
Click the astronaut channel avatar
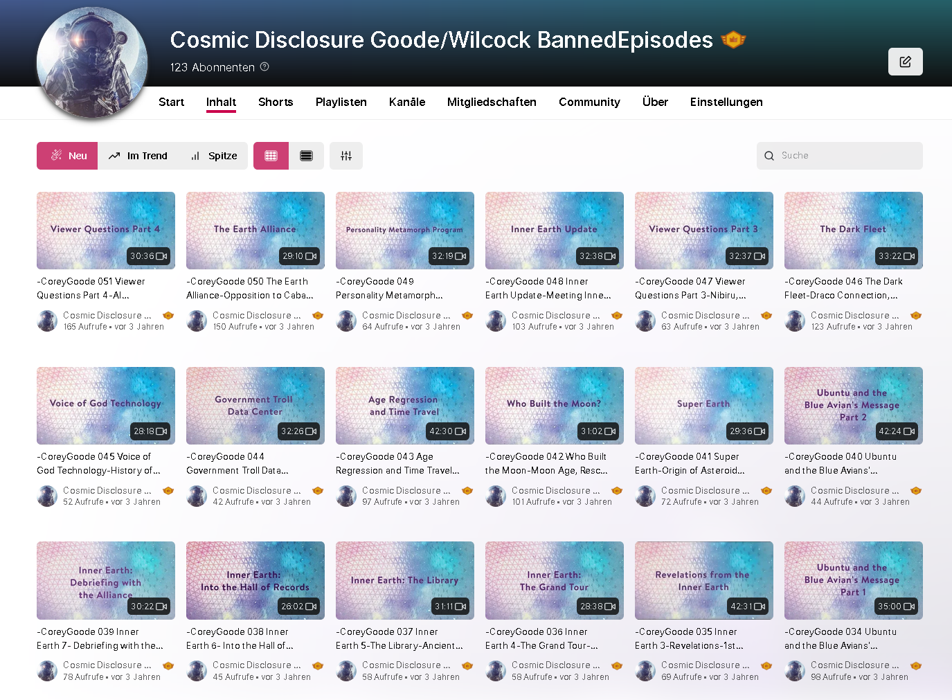(92, 62)
